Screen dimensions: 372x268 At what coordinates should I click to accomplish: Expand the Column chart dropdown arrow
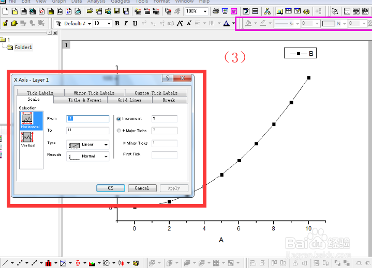[56, 263]
